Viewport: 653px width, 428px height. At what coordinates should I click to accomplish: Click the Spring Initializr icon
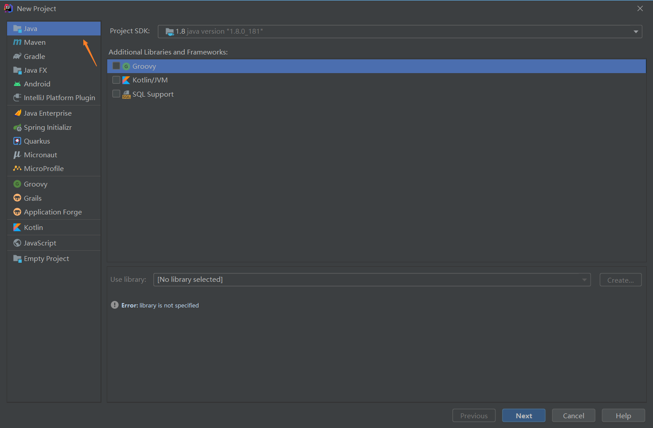[x=17, y=128]
